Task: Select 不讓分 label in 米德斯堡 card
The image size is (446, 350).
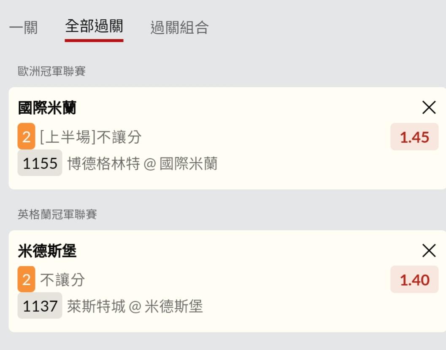Action: [x=62, y=280]
